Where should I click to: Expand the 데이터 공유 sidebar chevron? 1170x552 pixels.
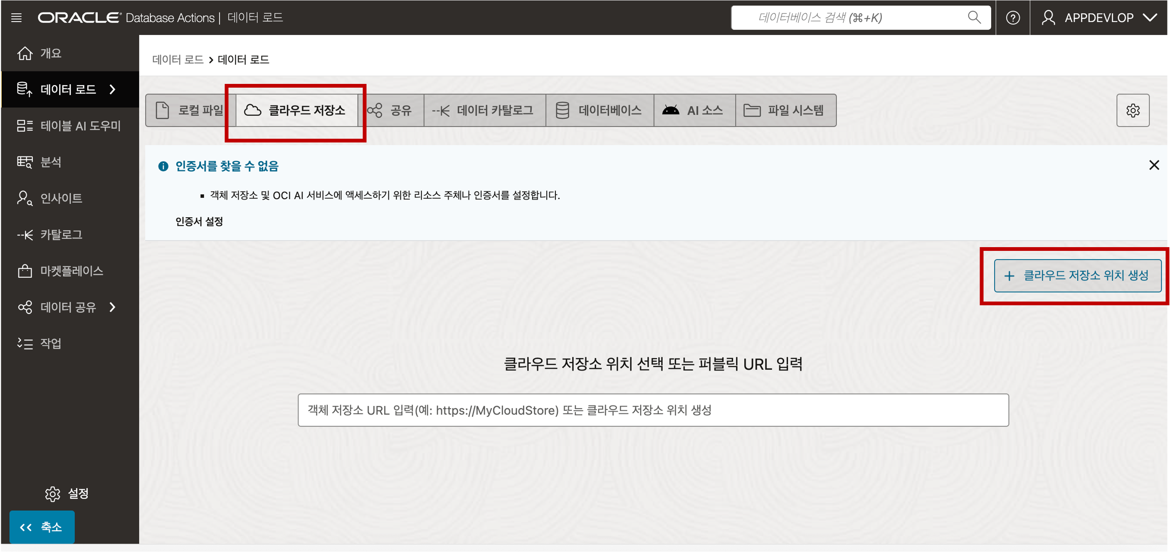(x=113, y=307)
